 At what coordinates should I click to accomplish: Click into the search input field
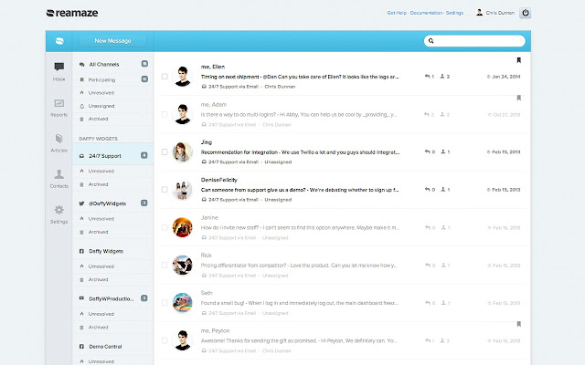(x=474, y=41)
